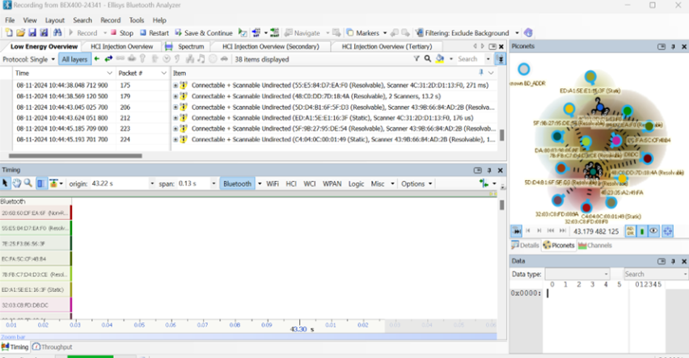689x358 pixels.
Task: Select the arrow pointer tool in Timing
Action: click(x=6, y=183)
